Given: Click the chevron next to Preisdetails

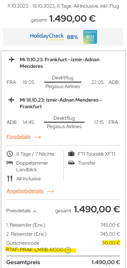Looking at the screenshot, I should 34,211.
